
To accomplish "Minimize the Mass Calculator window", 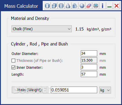I will (110, 6).
